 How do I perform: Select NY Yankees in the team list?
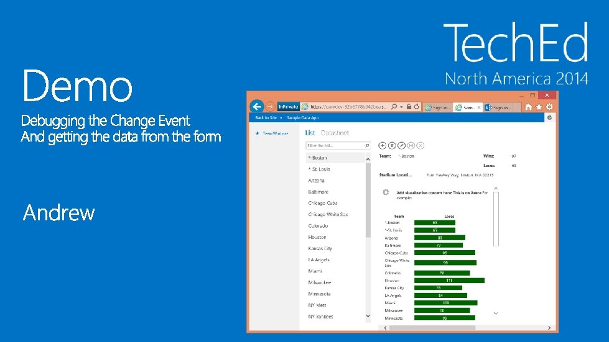pyautogui.click(x=335, y=317)
